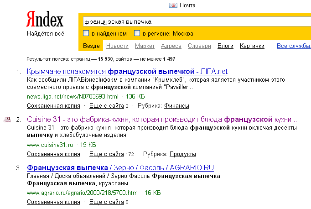This screenshot has width=311, height=209.
Task: Go to the Адреса tab
Action: (x=171, y=46)
